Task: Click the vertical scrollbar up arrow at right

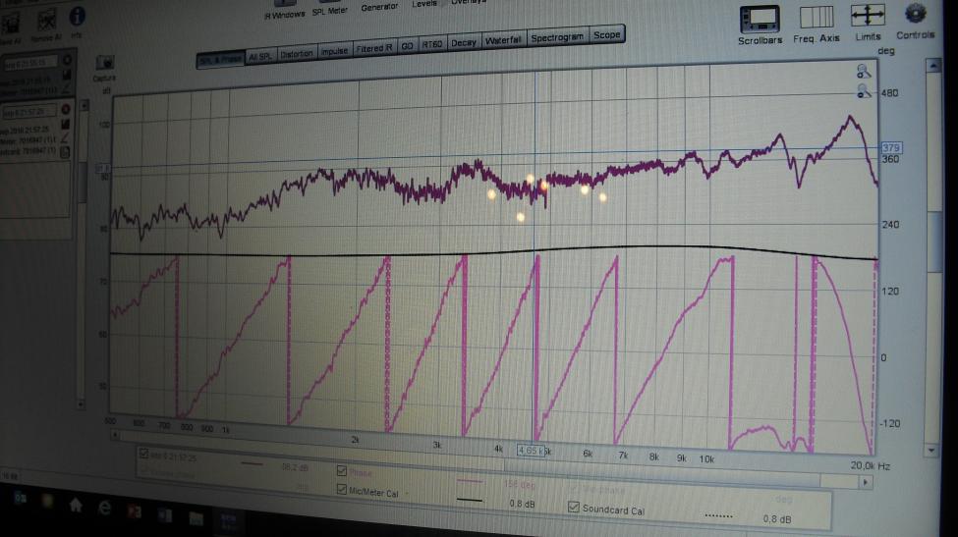Action: point(933,66)
